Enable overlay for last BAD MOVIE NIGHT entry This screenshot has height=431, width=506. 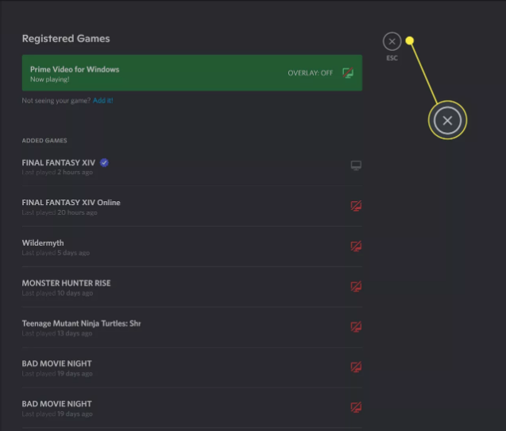coord(356,407)
